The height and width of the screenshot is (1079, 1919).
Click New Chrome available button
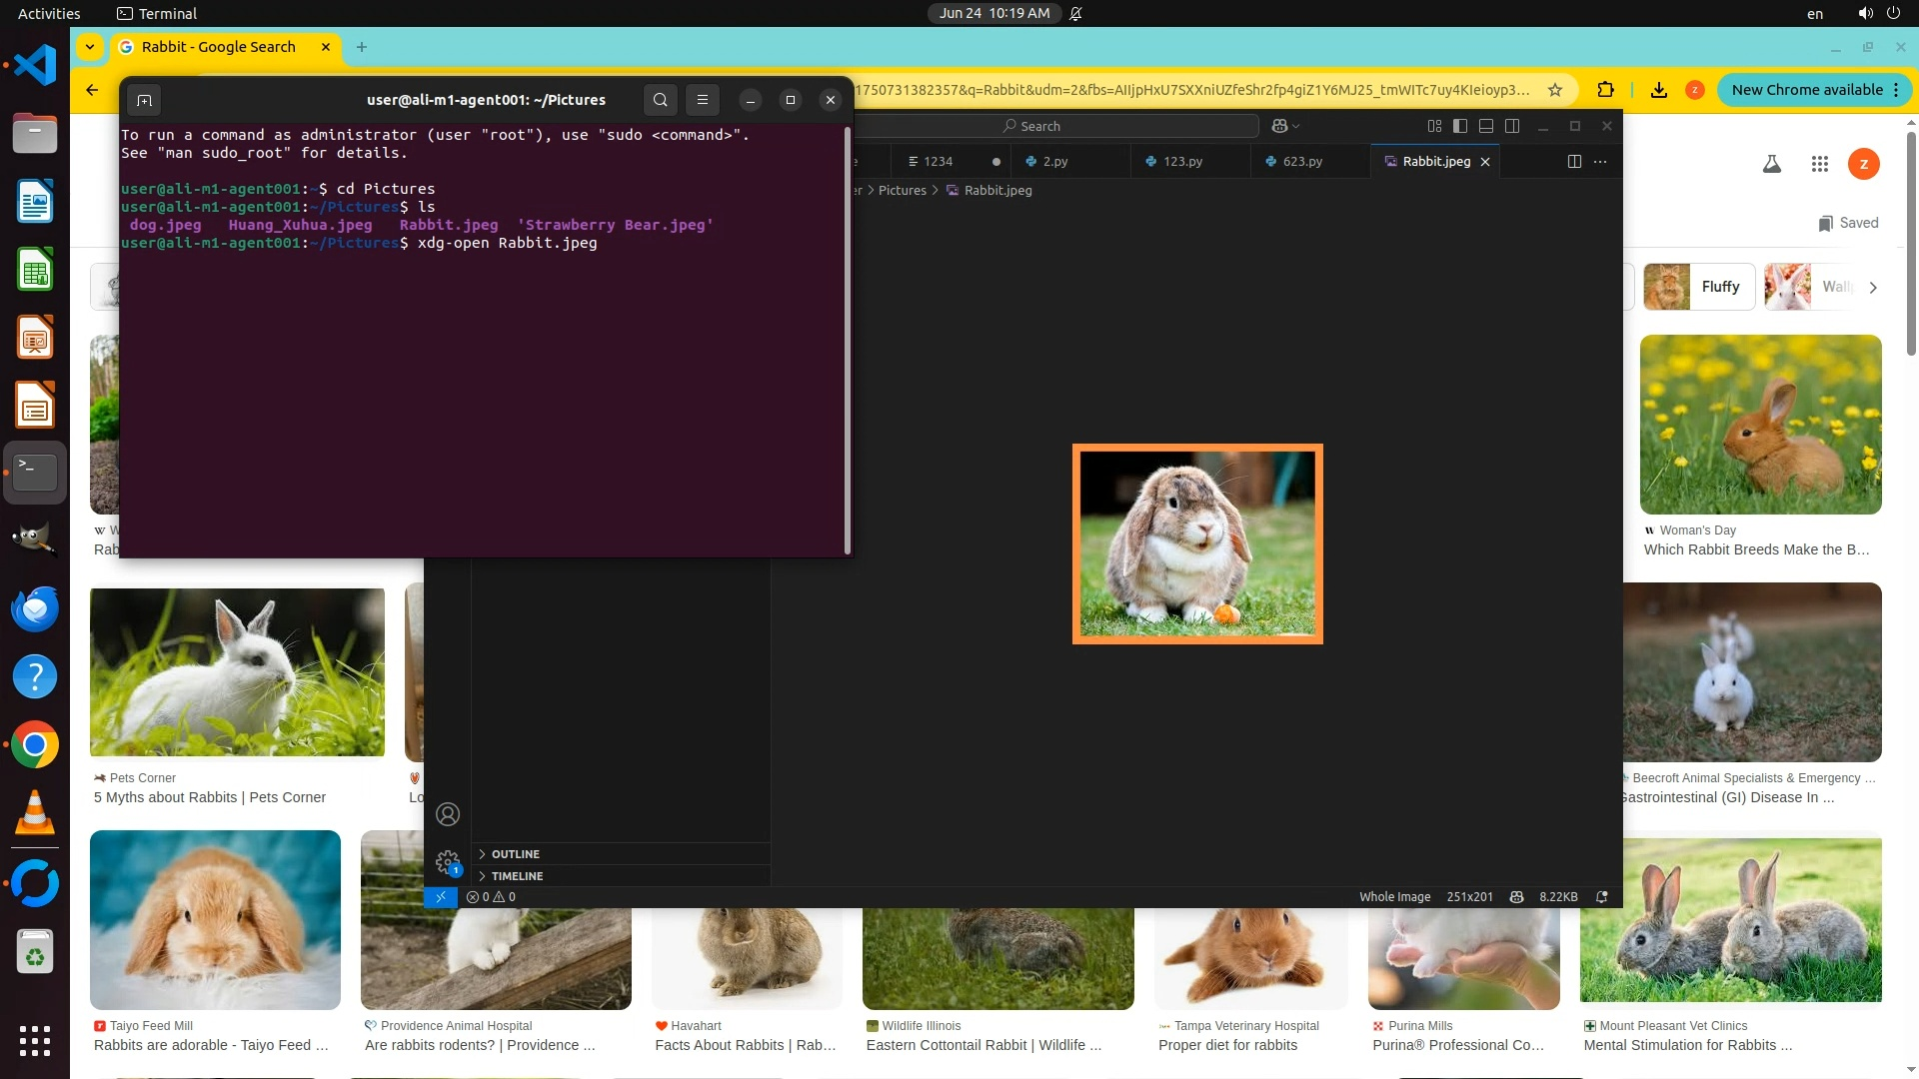coord(1806,90)
